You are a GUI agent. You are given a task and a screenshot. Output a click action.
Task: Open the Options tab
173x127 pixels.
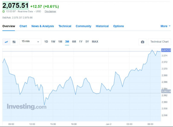(118, 26)
